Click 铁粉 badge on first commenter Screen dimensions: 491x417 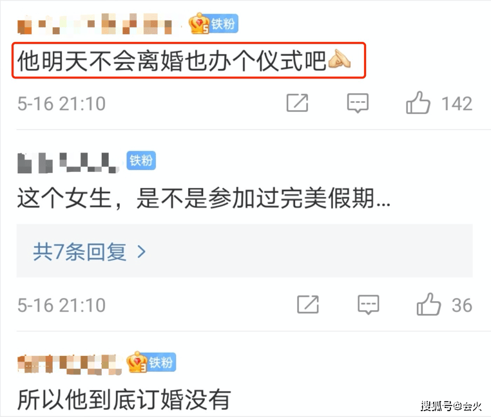[224, 24]
